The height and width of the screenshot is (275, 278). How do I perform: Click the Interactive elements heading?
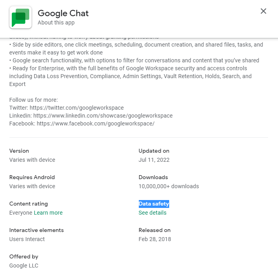click(36, 230)
